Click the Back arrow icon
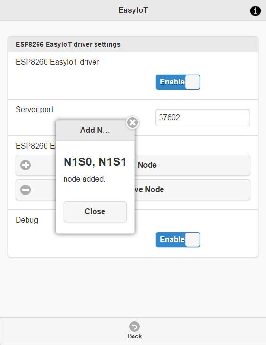 tap(134, 326)
